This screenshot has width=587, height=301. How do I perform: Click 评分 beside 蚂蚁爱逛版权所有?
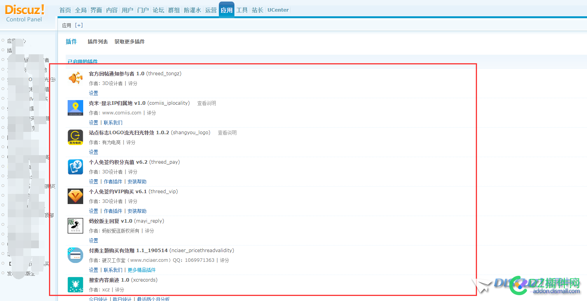[x=149, y=231]
